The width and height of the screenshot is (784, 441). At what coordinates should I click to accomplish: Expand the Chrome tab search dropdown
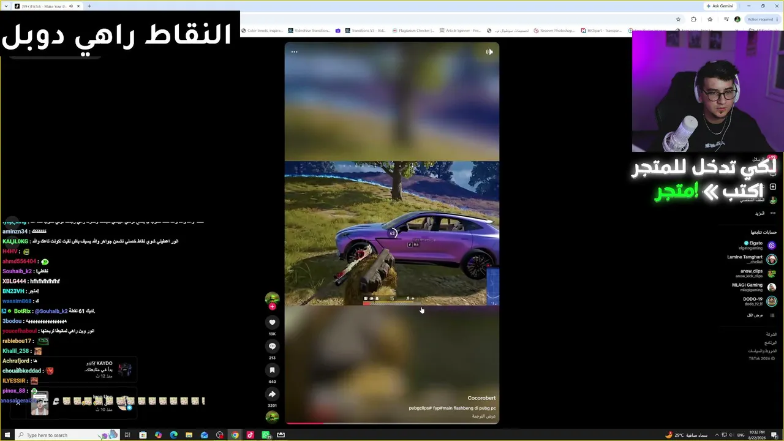pyautogui.click(x=6, y=6)
